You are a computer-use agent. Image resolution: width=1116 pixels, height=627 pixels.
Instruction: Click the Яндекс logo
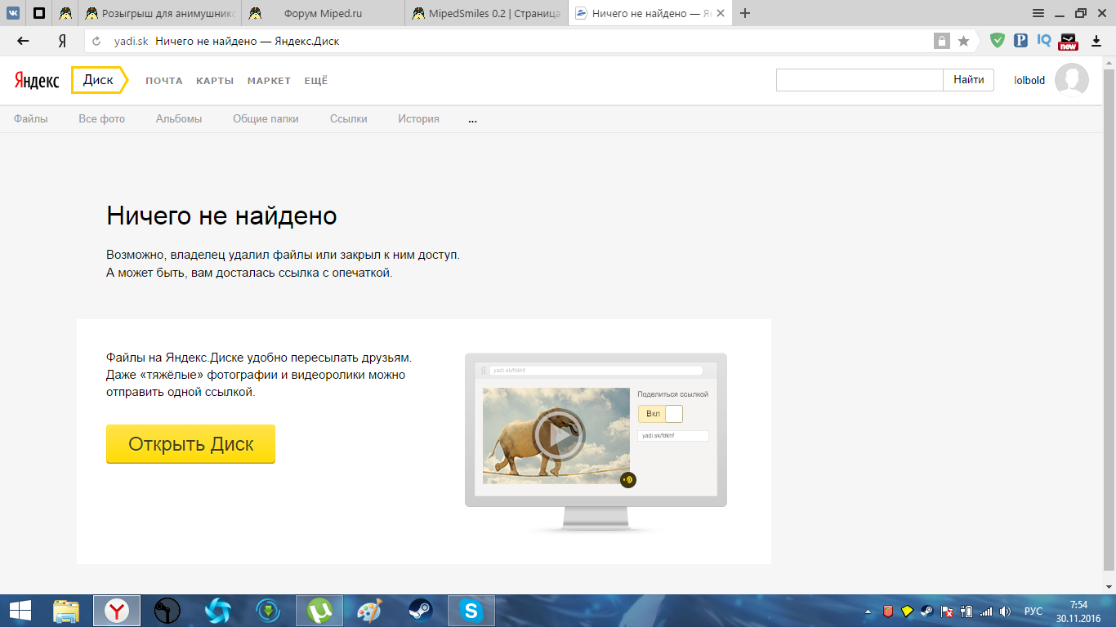[x=37, y=80]
